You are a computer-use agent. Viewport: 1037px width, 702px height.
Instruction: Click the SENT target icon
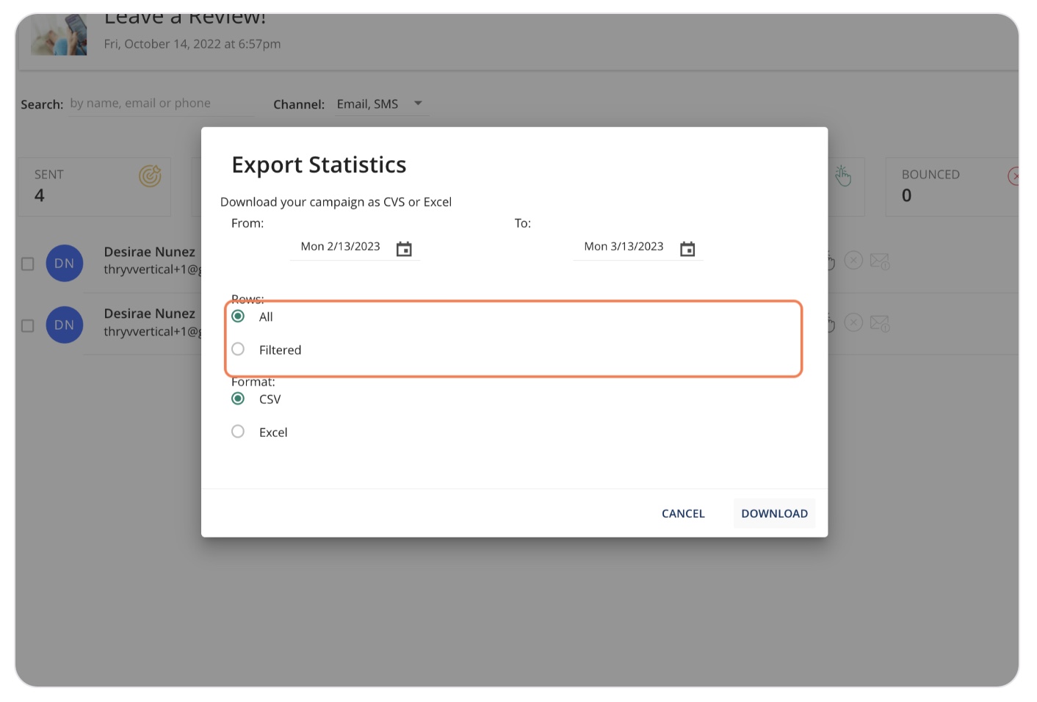[x=150, y=176]
